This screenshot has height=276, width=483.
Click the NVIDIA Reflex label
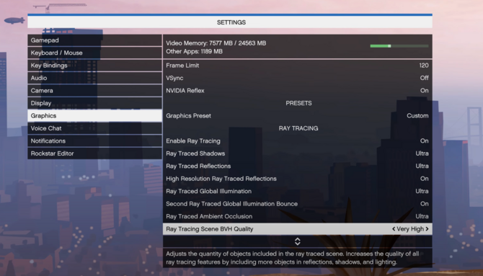pos(185,91)
